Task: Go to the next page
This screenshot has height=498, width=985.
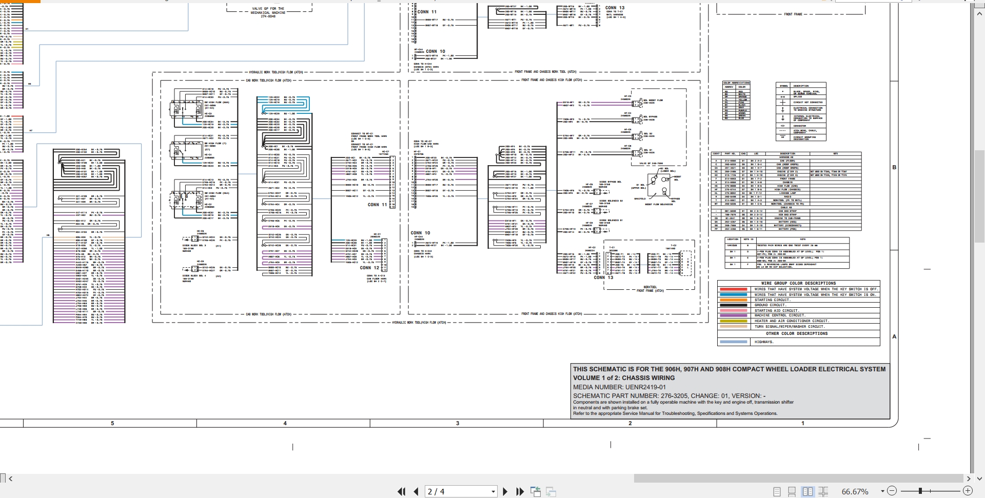Action: point(505,492)
